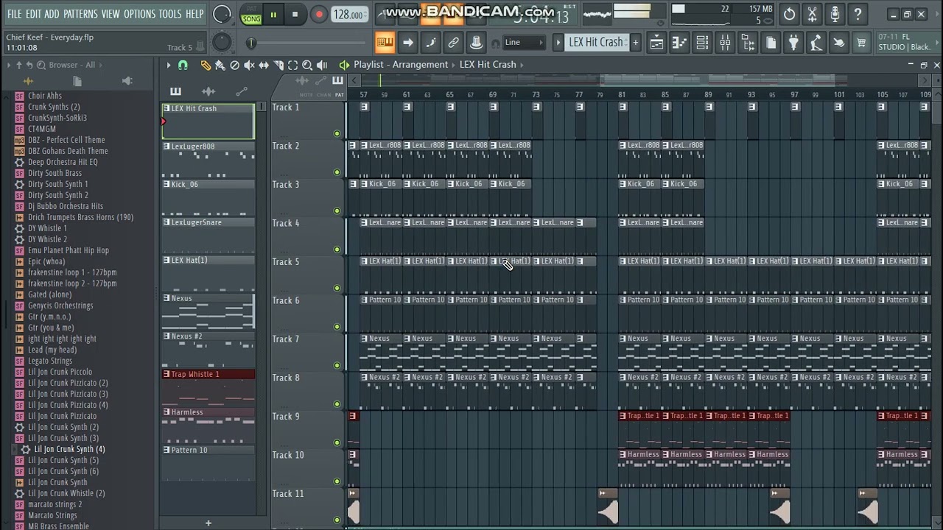The width and height of the screenshot is (943, 530).
Task: Expand Epic (whoa) browser entry
Action: pos(46,261)
